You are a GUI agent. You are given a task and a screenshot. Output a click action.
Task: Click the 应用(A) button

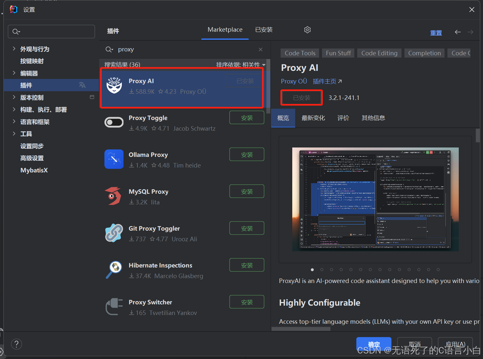click(455, 344)
